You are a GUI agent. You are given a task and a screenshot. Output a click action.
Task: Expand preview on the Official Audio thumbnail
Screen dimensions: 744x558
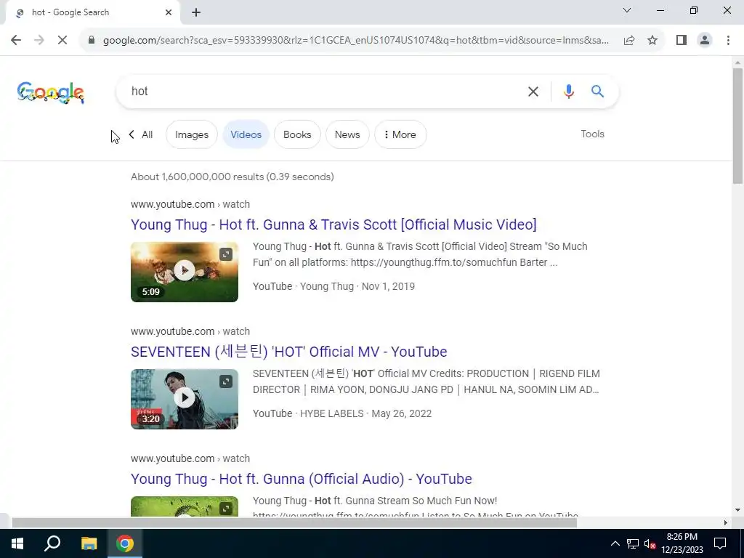(226, 509)
